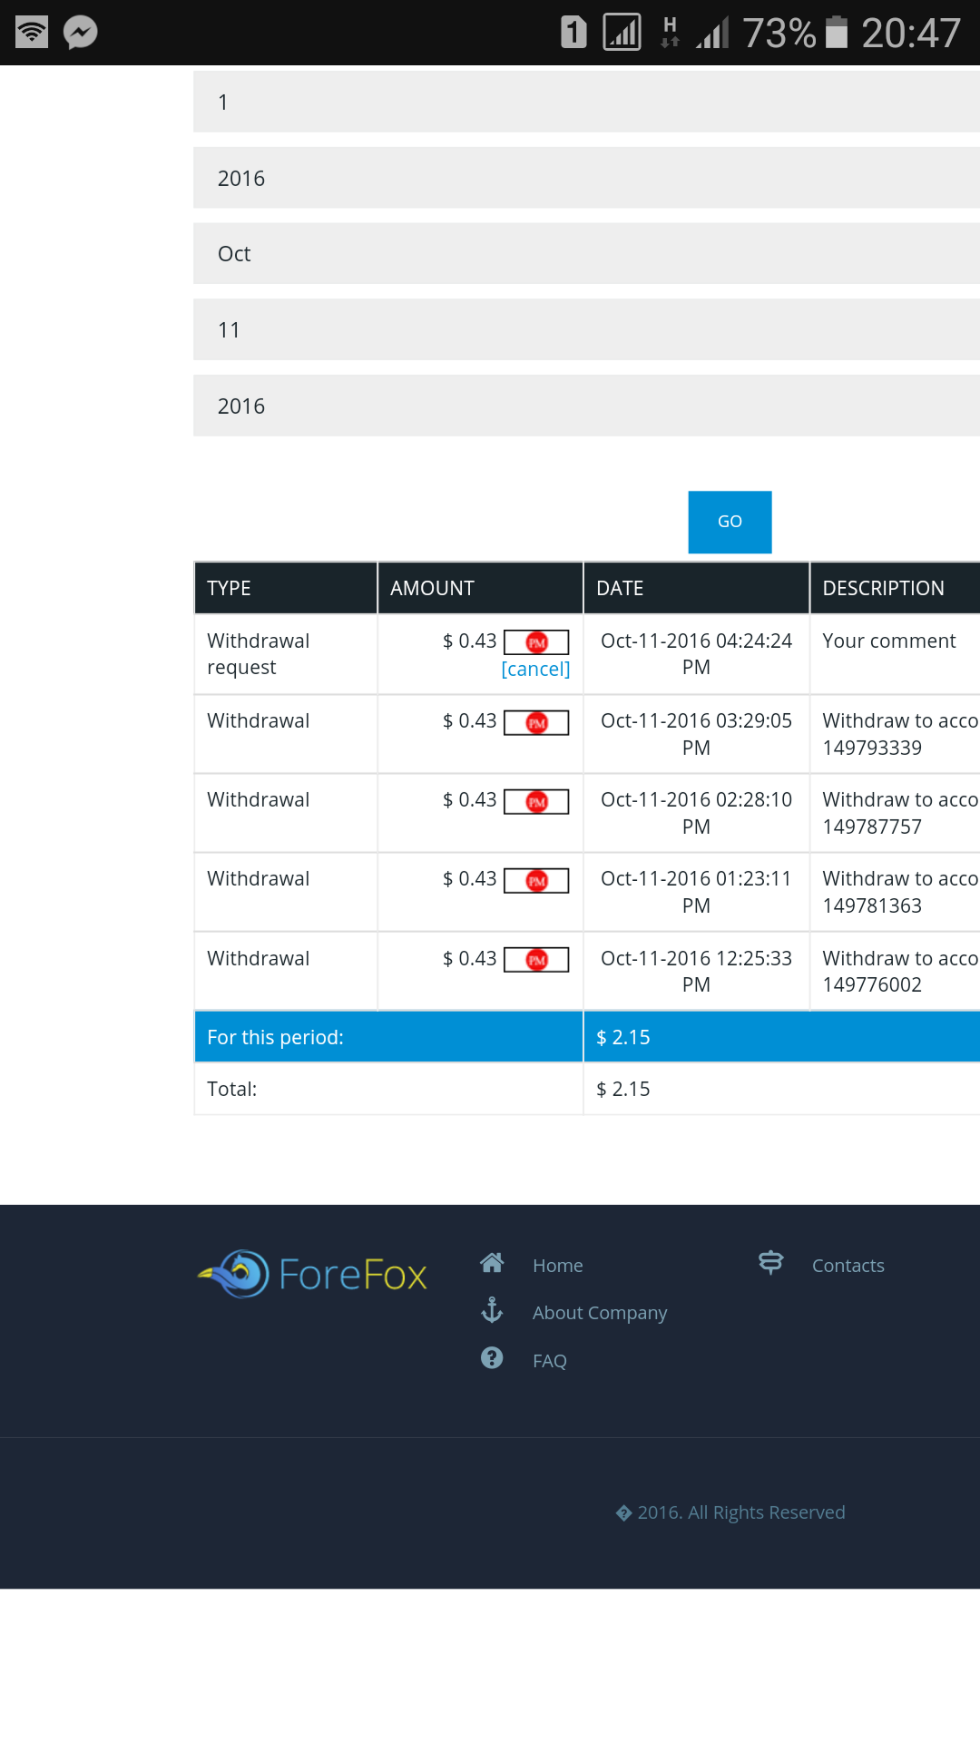980x1742 pixels.
Task: Tap the mobile signal strength bars icon
Action: coord(713,33)
